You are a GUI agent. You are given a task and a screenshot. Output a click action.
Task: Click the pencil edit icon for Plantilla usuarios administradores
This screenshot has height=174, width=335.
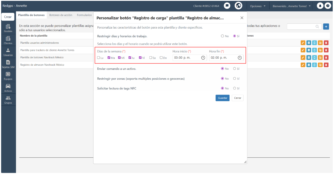[x=303, y=43]
